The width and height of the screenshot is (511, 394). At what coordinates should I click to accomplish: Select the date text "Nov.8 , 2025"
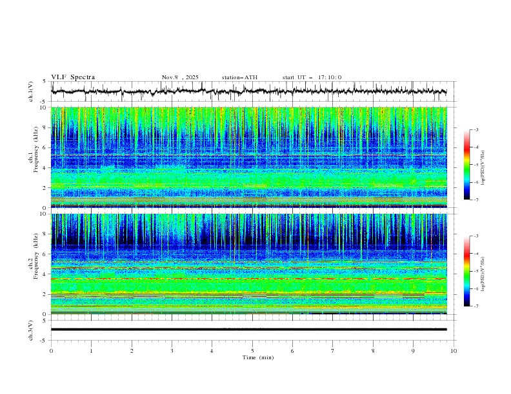[180, 77]
